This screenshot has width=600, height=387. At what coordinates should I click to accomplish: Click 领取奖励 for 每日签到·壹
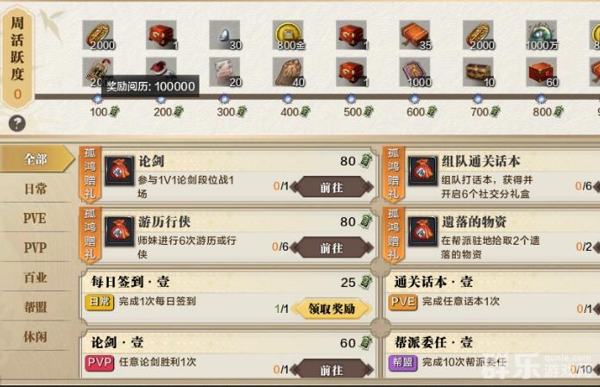[332, 309]
